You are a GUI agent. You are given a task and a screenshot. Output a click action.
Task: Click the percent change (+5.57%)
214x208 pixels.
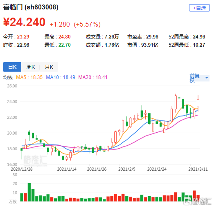pos(87,25)
